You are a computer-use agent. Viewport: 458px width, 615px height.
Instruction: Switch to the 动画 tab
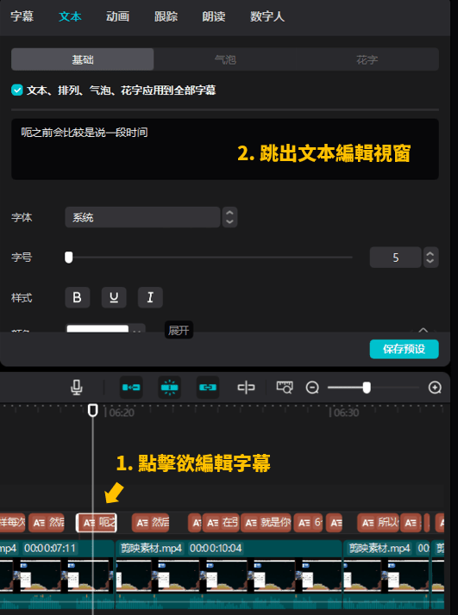(x=117, y=16)
